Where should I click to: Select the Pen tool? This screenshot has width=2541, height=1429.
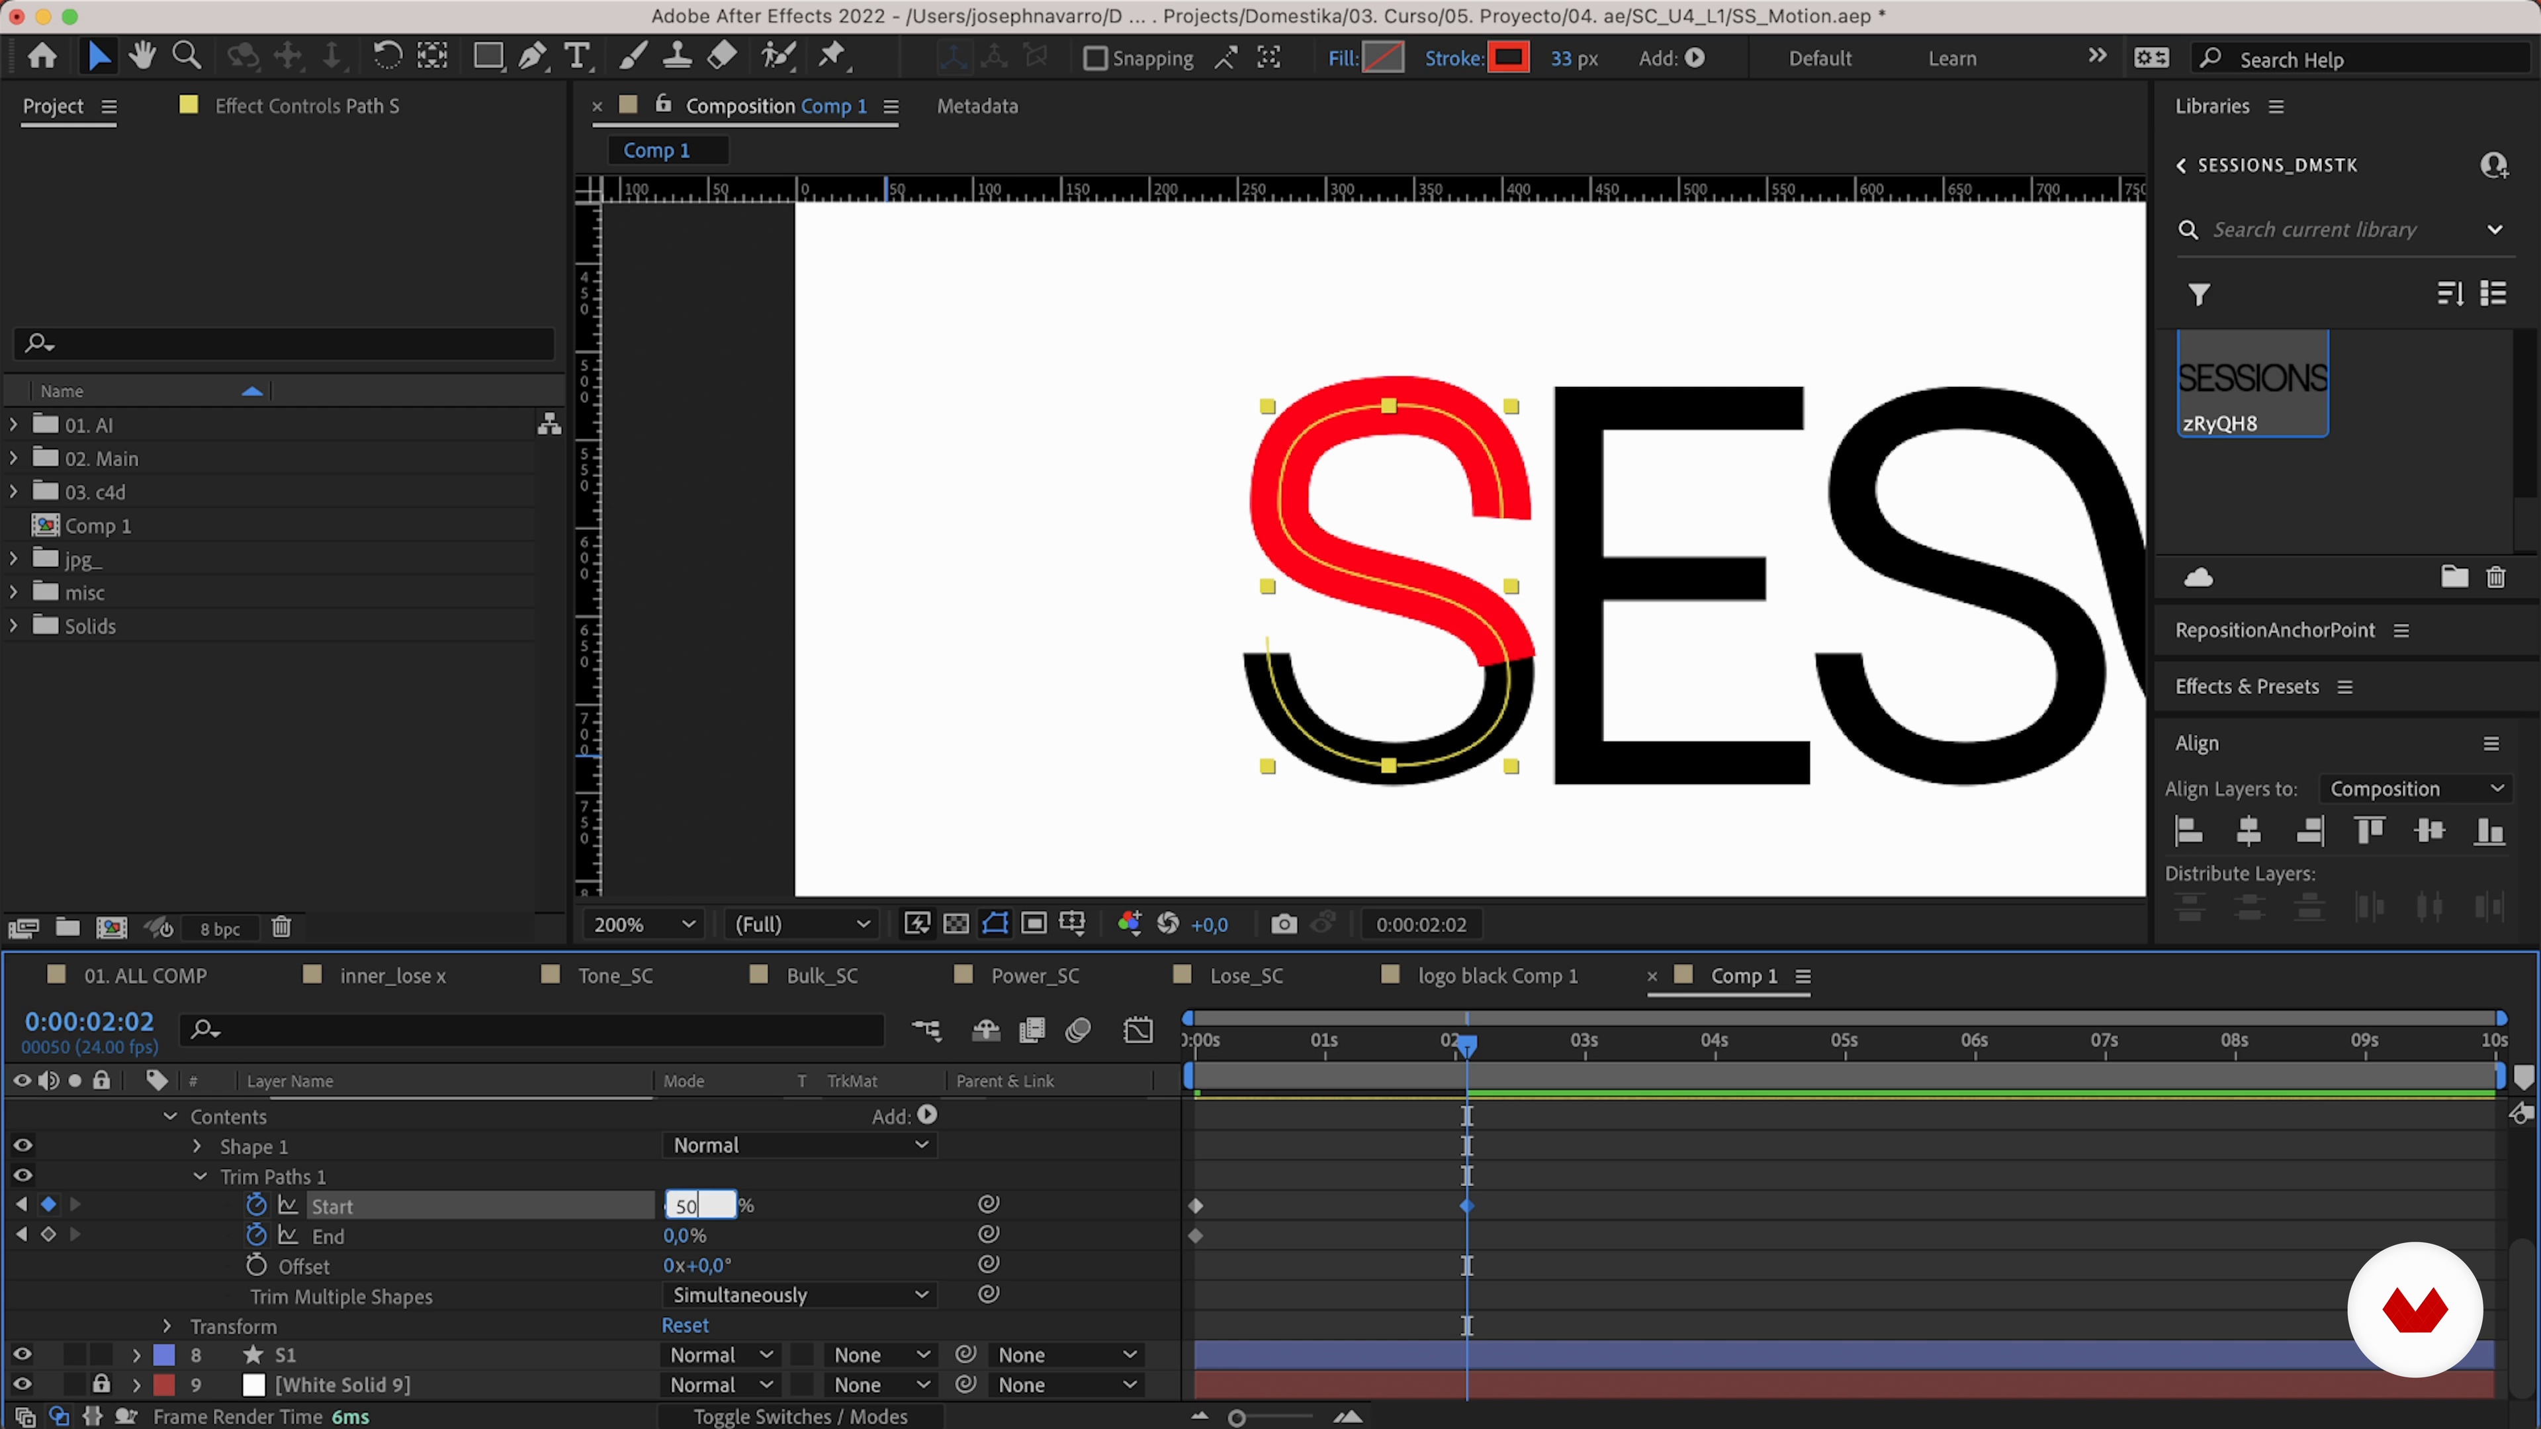pyautogui.click(x=533, y=56)
